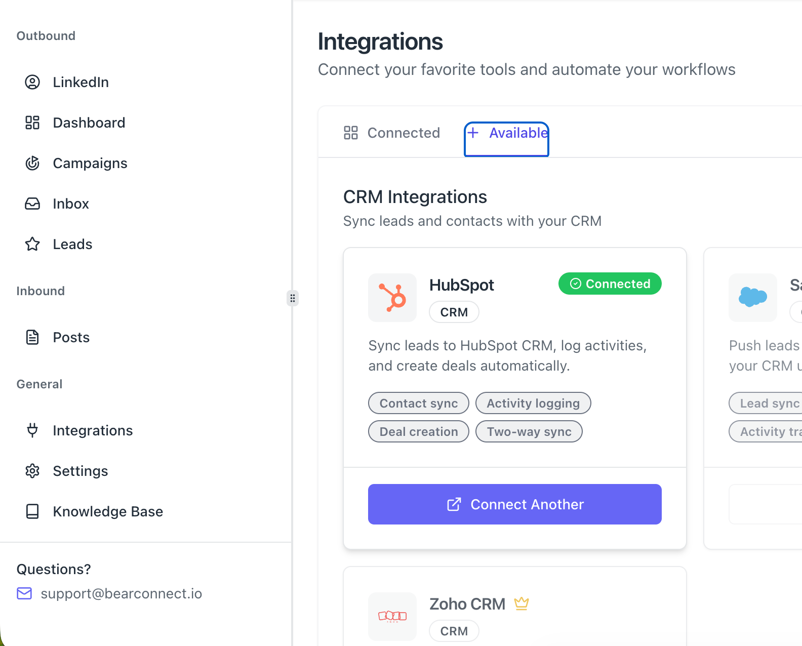Click the Integrations plug icon

[x=32, y=430]
